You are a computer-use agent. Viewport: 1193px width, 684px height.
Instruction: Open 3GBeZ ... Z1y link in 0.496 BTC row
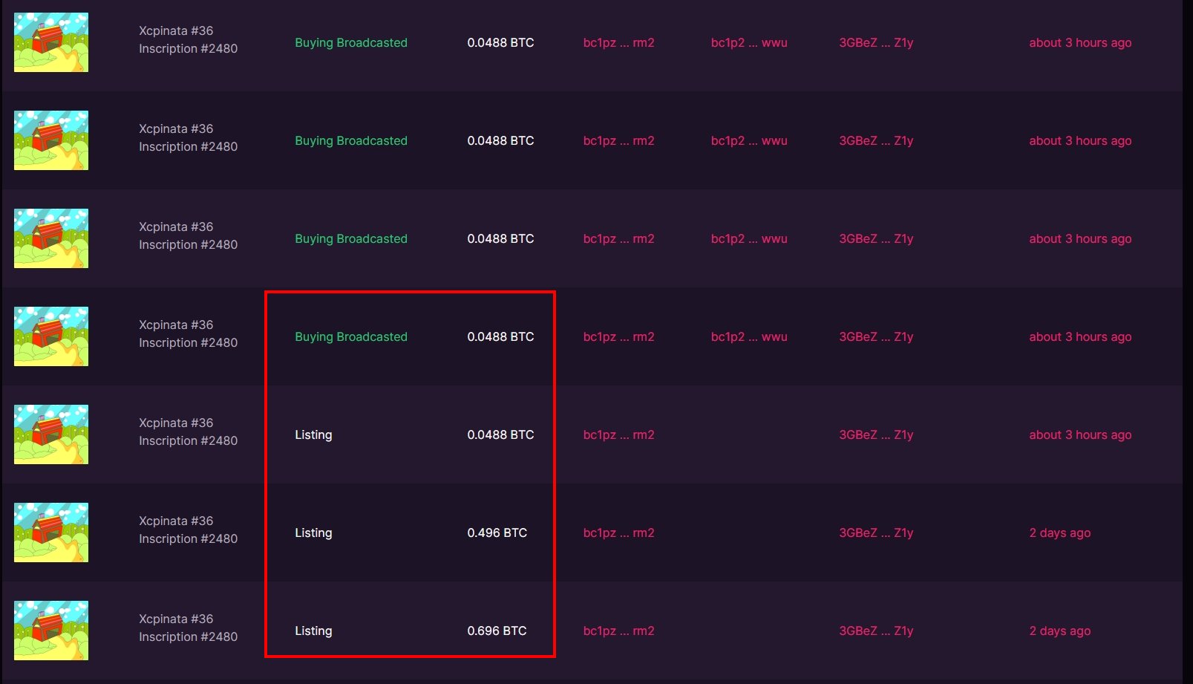pyautogui.click(x=876, y=532)
